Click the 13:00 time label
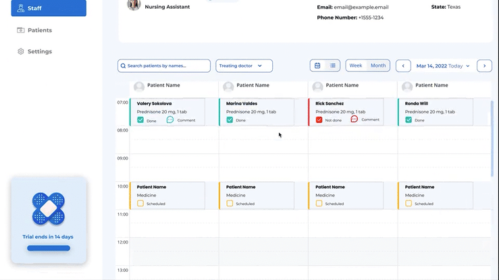Viewport: 499px width, 280px height. coord(122,270)
